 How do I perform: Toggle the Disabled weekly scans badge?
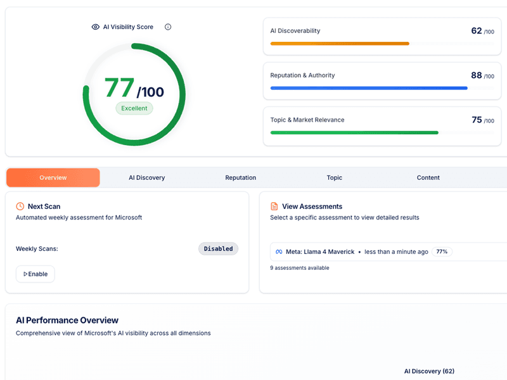point(218,248)
